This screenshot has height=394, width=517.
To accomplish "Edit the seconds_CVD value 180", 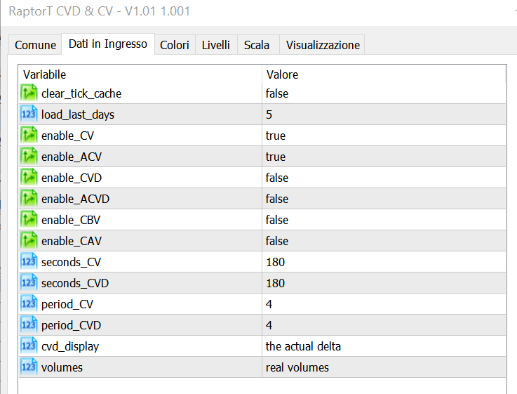I will (x=276, y=283).
